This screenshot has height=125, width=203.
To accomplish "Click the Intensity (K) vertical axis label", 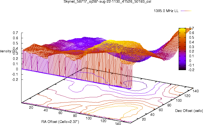I will [8, 51].
